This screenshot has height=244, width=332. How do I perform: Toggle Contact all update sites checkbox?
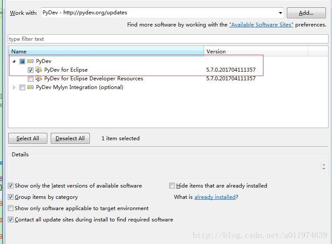coord(10,219)
